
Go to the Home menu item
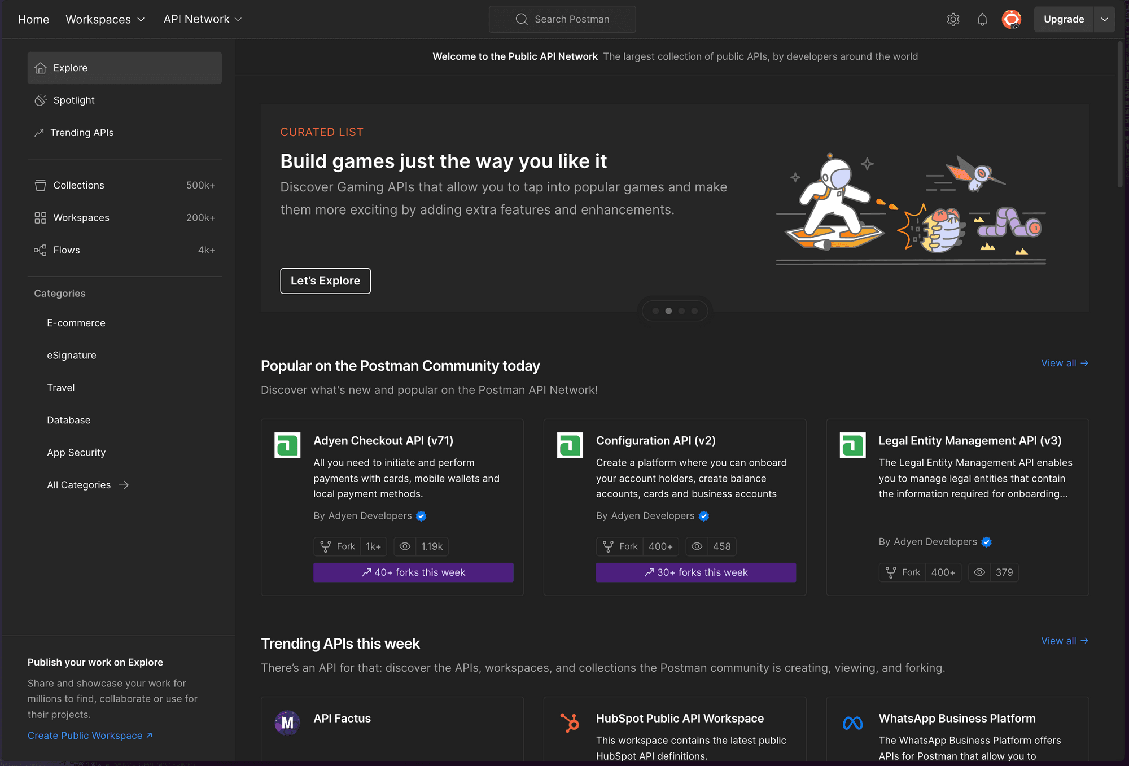click(33, 19)
